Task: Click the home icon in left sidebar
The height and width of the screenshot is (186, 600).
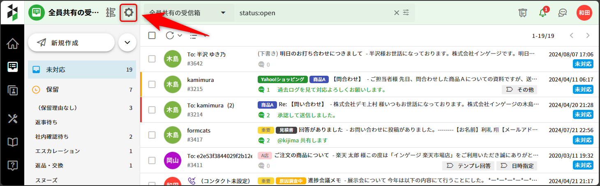Action: point(12,43)
